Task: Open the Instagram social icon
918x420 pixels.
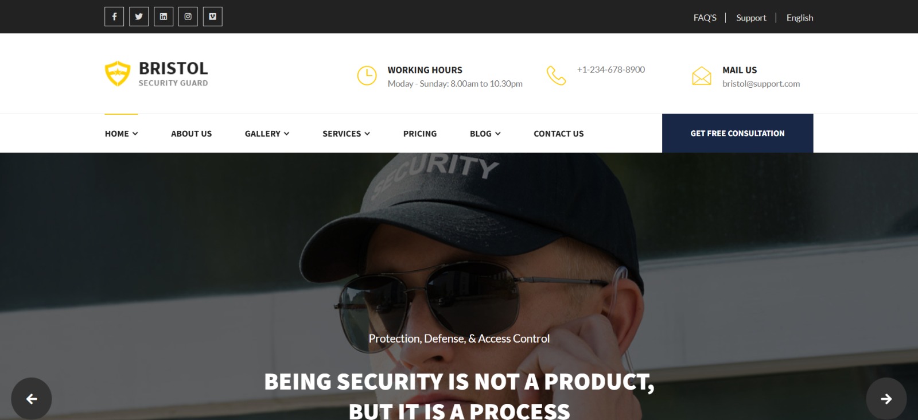Action: pyautogui.click(x=188, y=17)
